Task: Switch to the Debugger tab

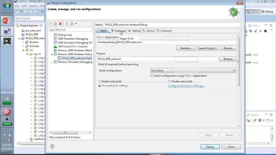Action: 119,31
